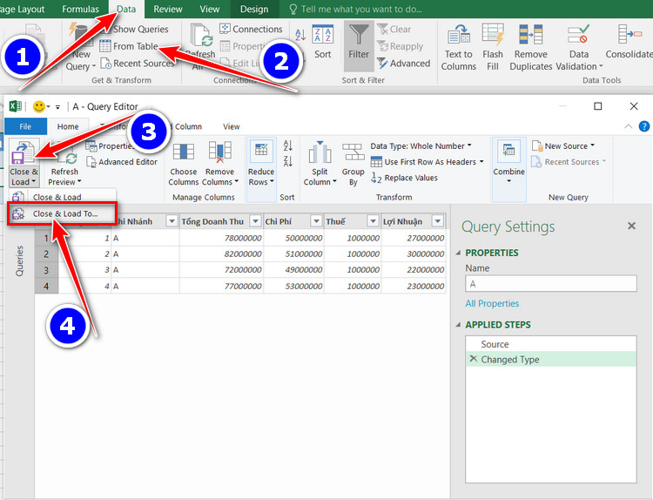Click Group By button
Screen dimensions: 653x500
click(353, 164)
